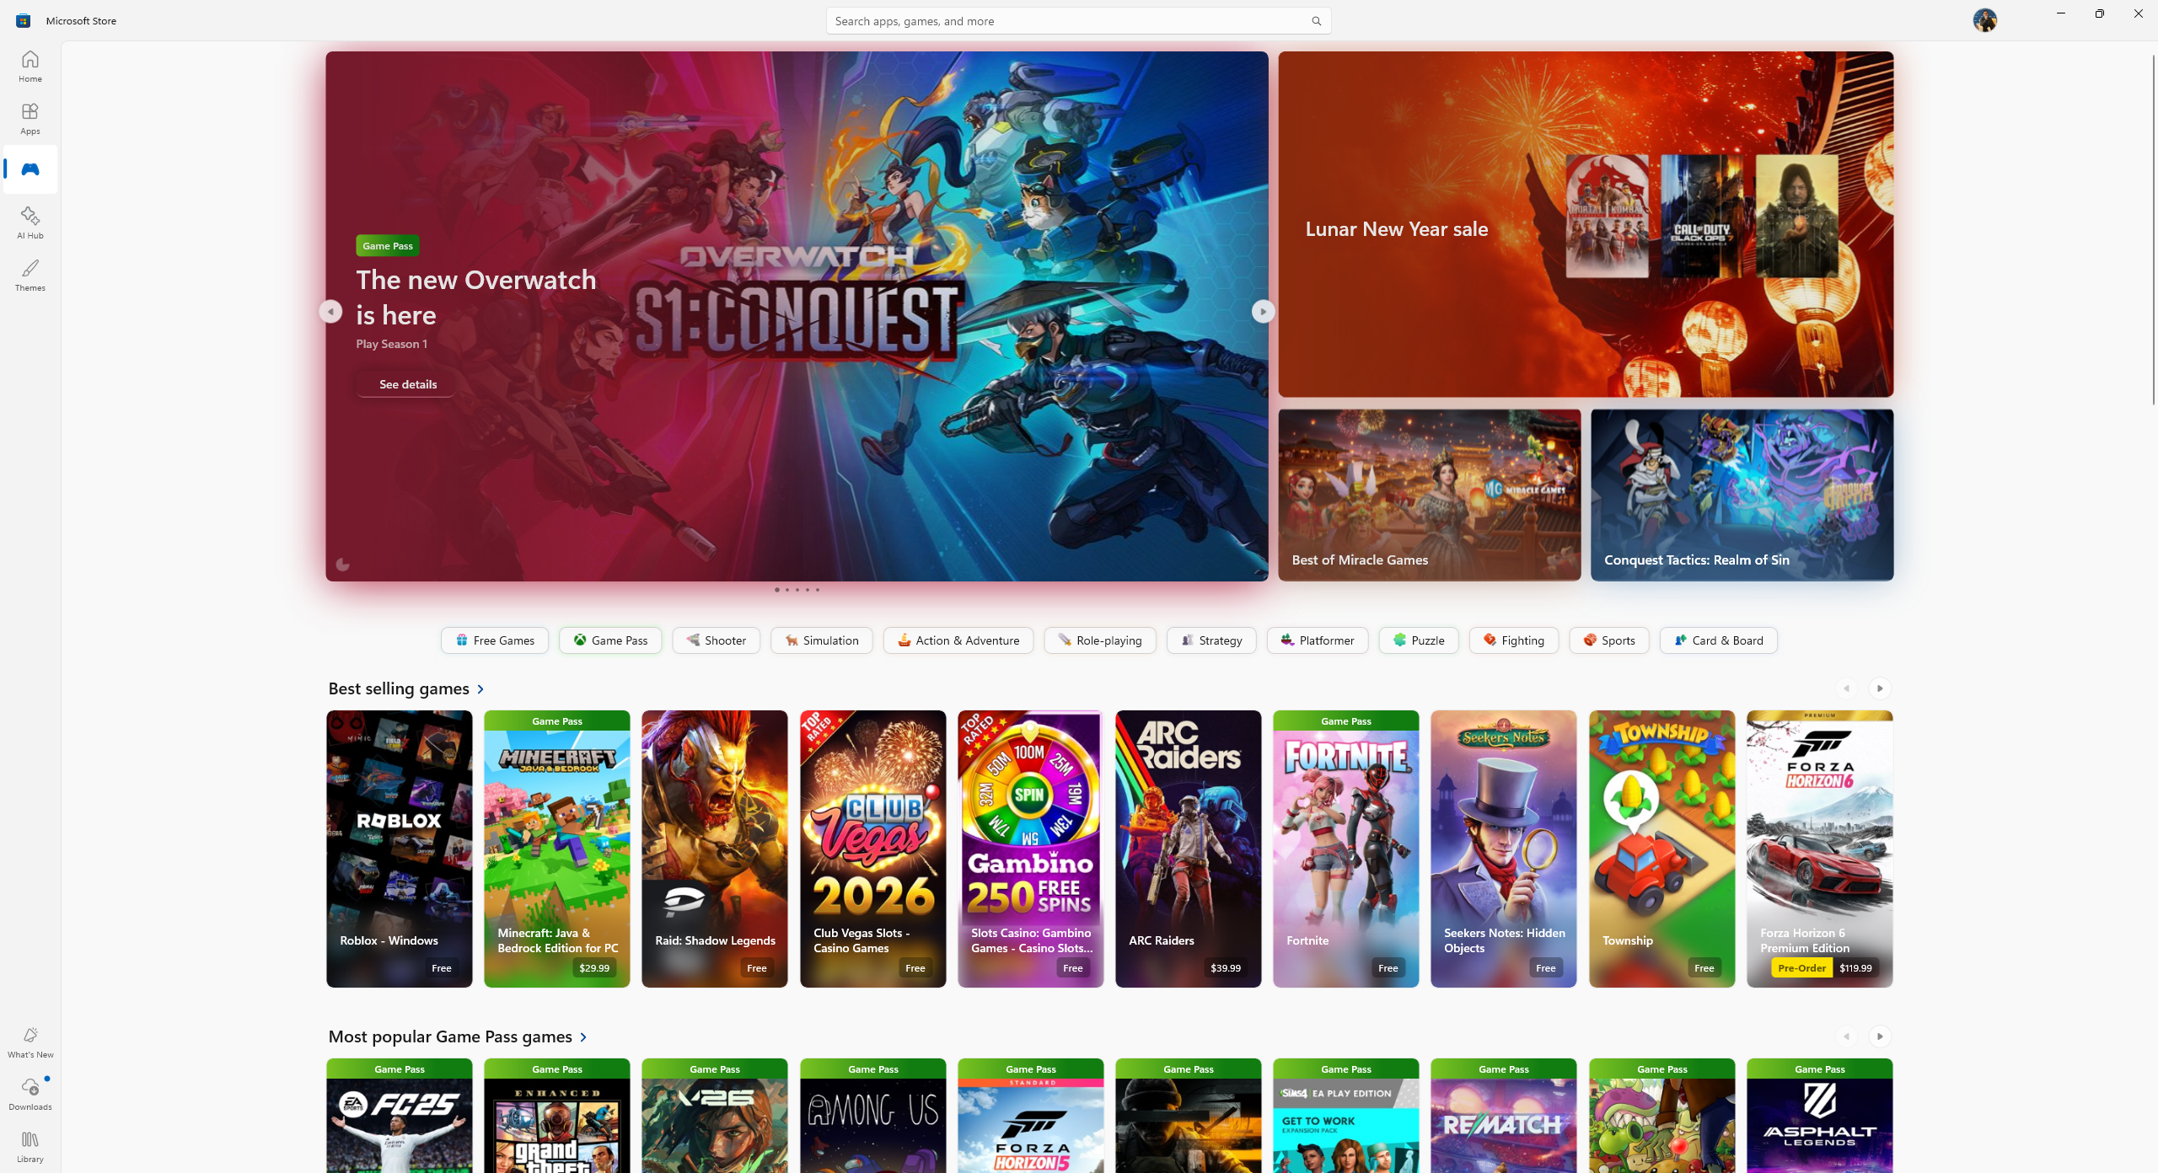Screen dimensions: 2158x1173
Task: Open the user profile avatar
Action: coord(1984,20)
